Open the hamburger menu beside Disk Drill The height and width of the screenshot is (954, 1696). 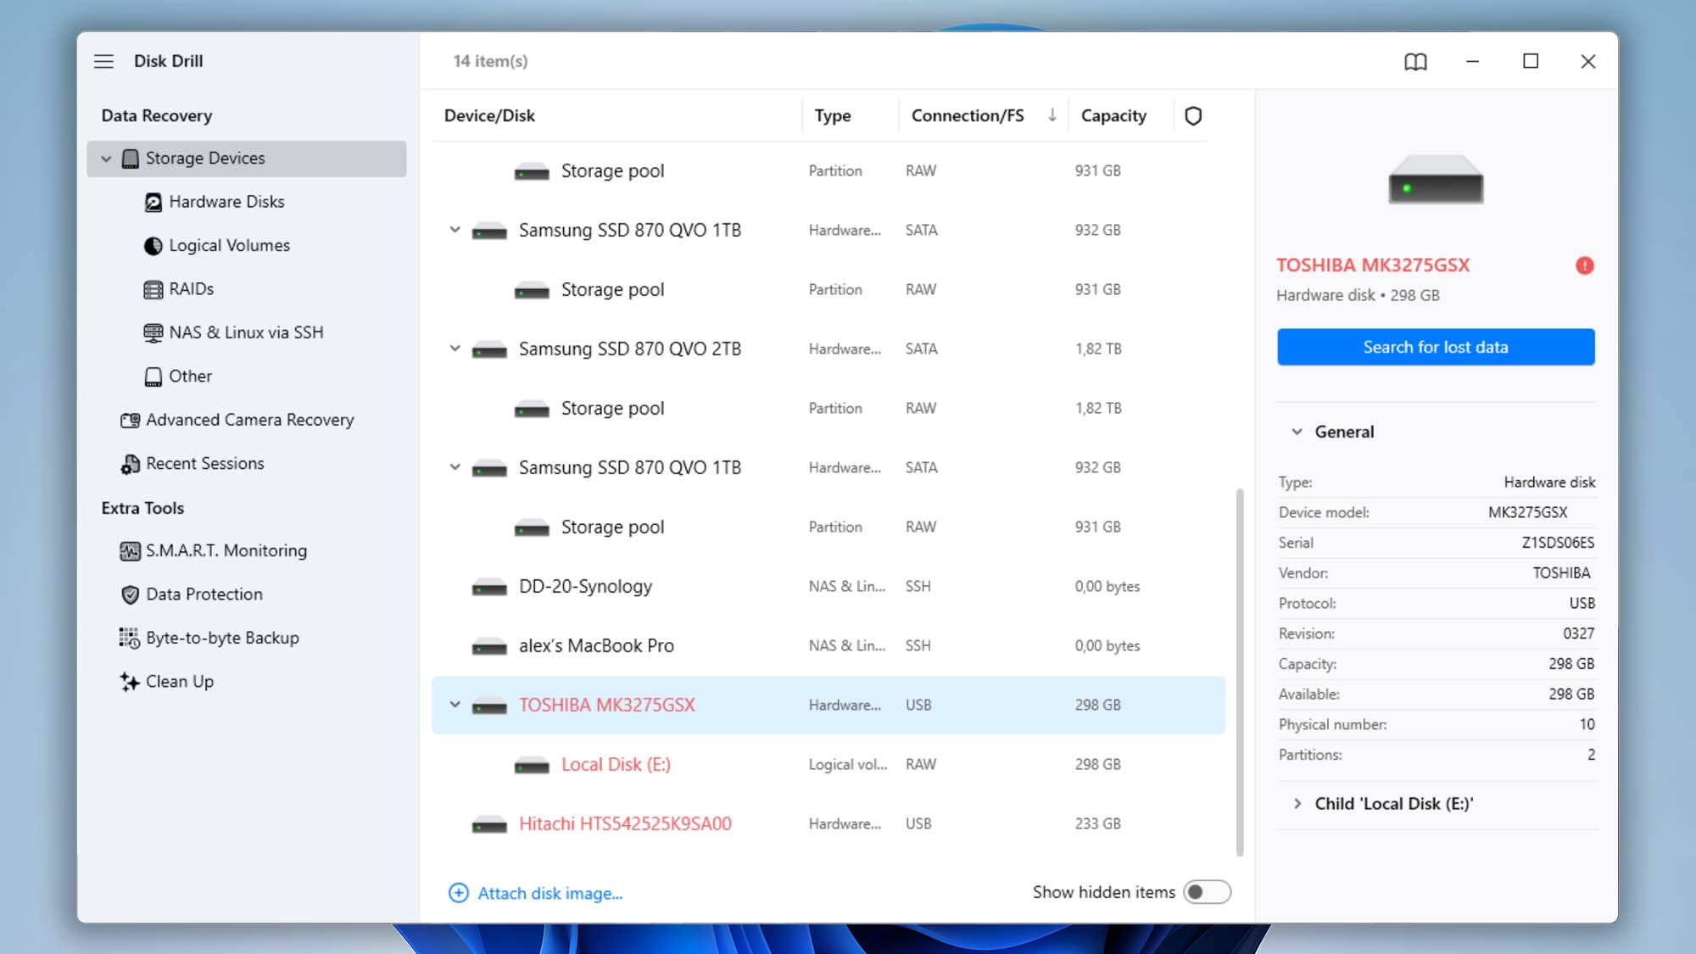(103, 61)
